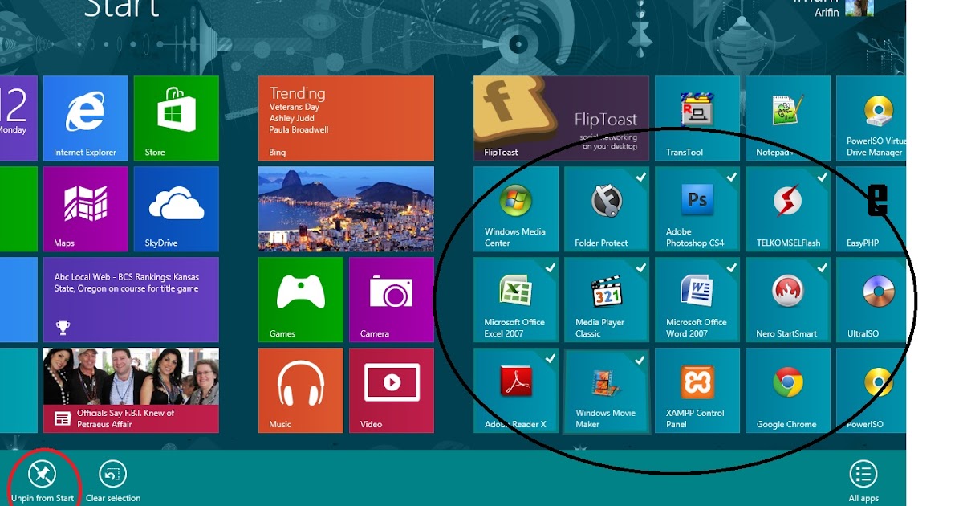Select the Folder Protect tile
963x506 pixels.
(607, 209)
